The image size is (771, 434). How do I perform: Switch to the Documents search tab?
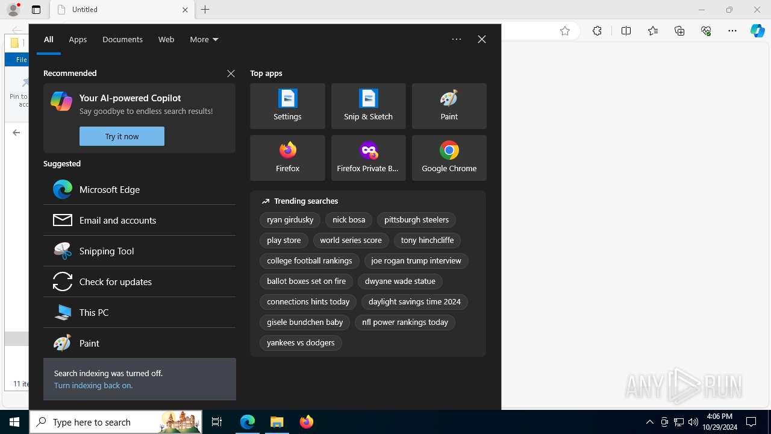click(x=122, y=39)
